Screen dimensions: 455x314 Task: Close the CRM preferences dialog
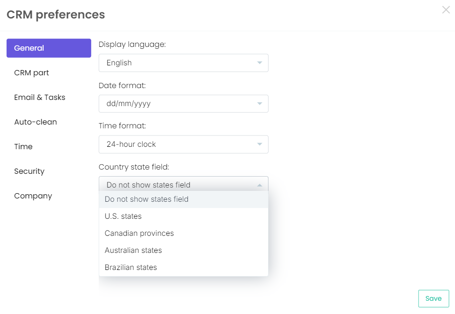point(446,9)
